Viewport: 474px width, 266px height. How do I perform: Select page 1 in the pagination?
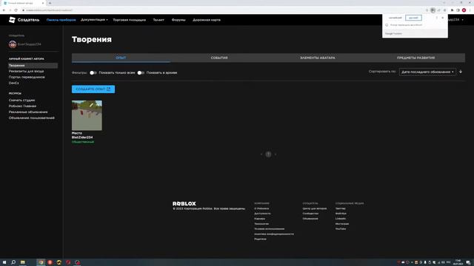click(x=268, y=154)
